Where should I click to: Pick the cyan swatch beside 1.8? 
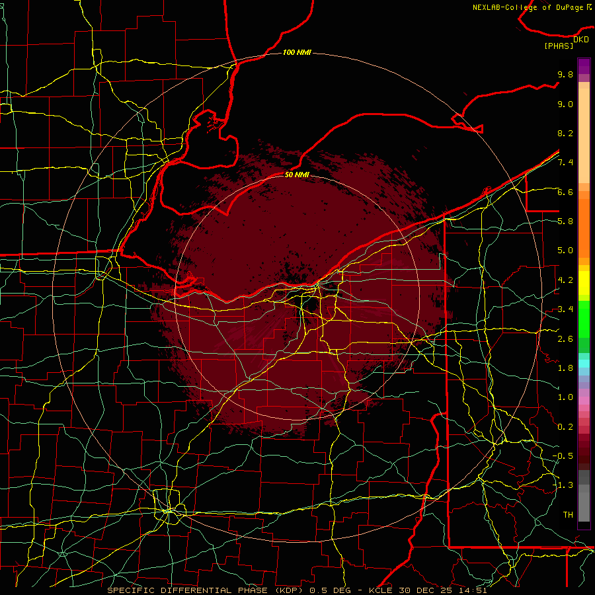point(584,364)
